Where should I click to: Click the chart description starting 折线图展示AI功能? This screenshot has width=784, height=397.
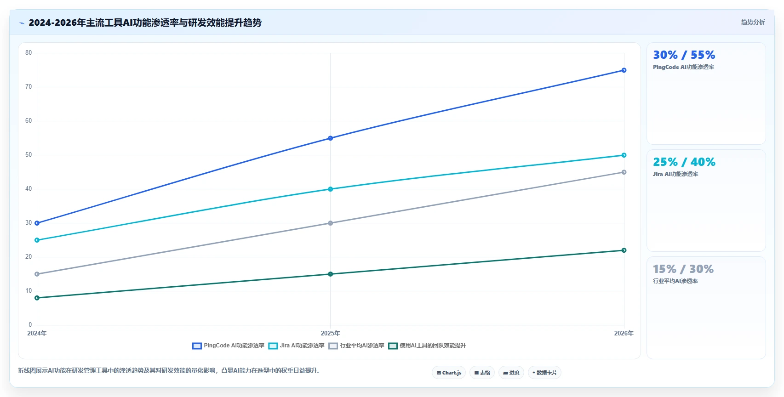[x=169, y=370]
